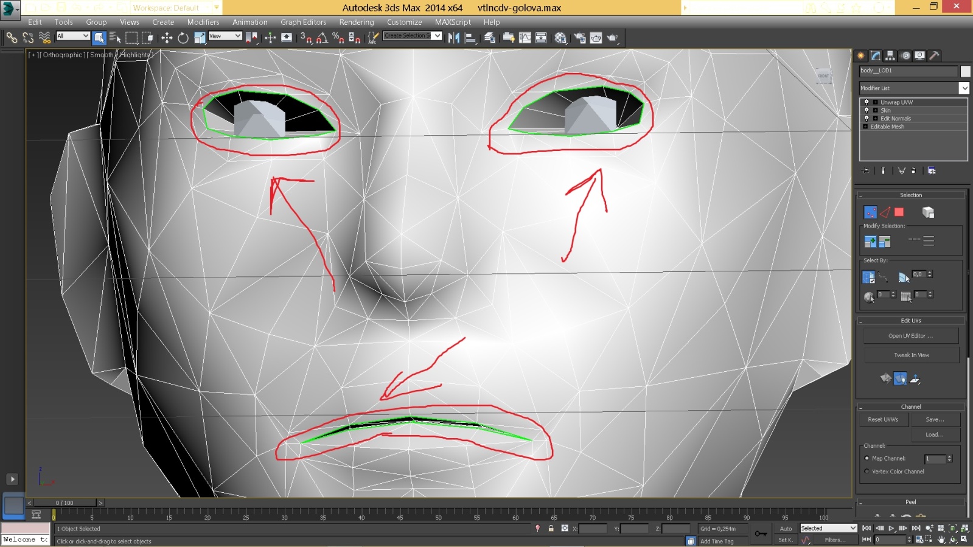
Task: Toggle the 3D Snaps button
Action: tap(306, 38)
